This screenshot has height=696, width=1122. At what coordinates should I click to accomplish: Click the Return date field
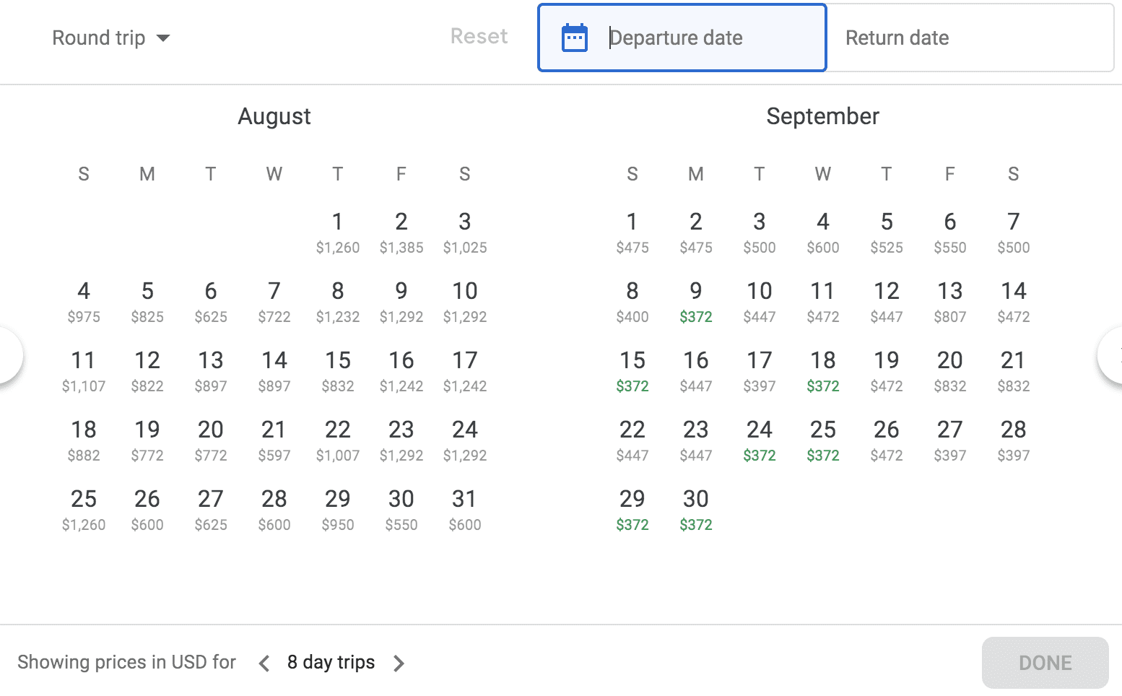[x=897, y=38]
